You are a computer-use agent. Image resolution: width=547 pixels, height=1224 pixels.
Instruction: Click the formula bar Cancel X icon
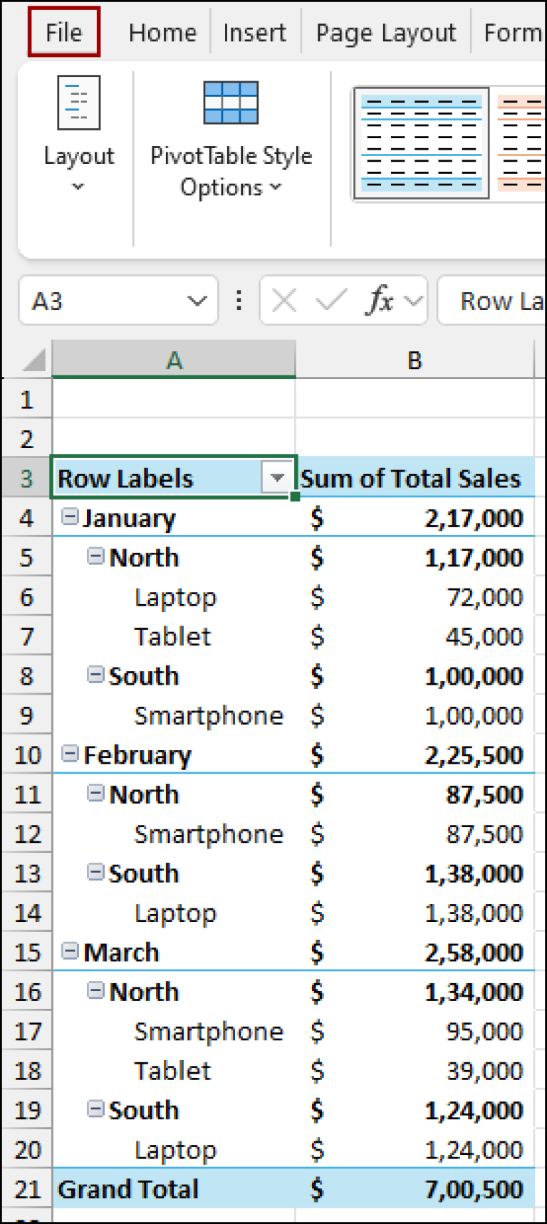click(x=284, y=301)
